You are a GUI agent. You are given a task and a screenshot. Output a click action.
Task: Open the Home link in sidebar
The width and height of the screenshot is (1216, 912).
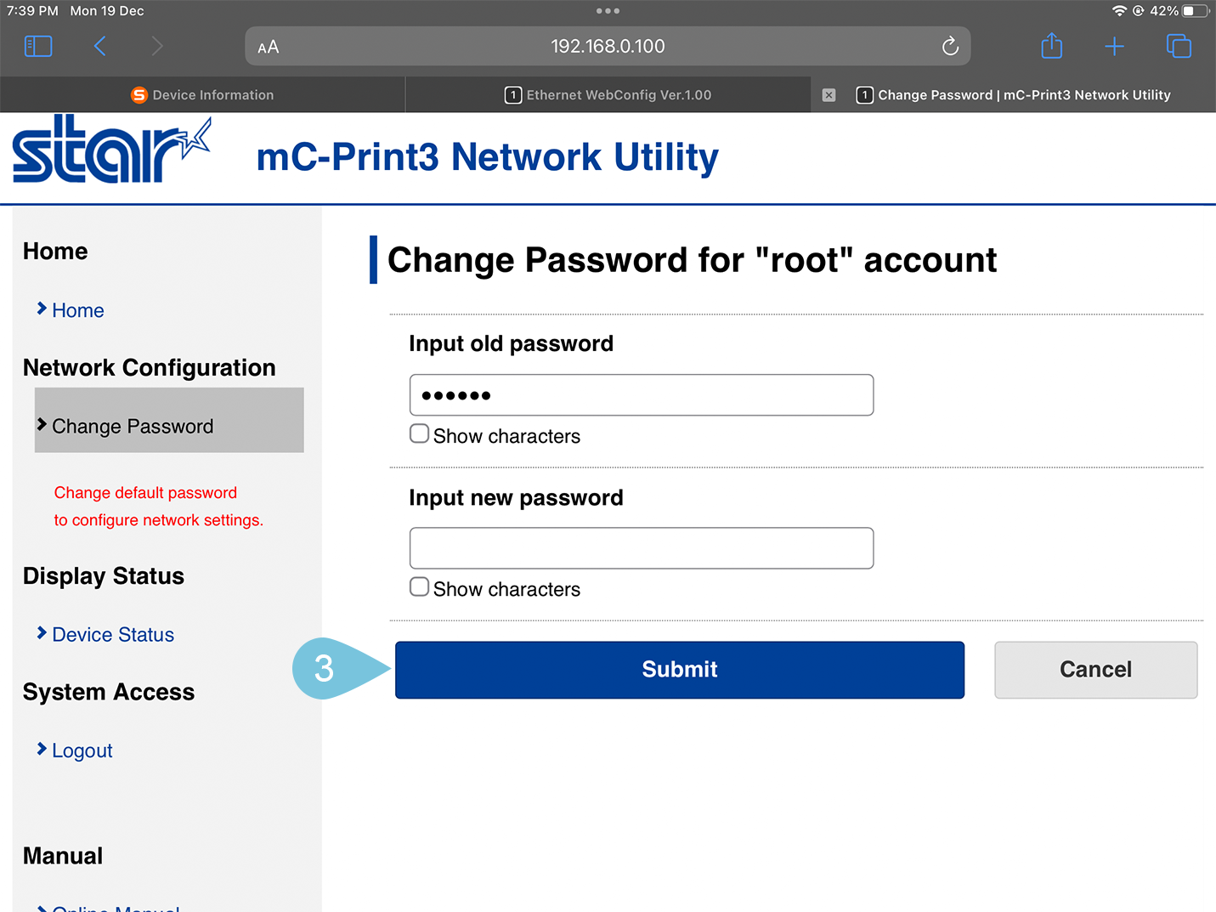[x=77, y=310]
